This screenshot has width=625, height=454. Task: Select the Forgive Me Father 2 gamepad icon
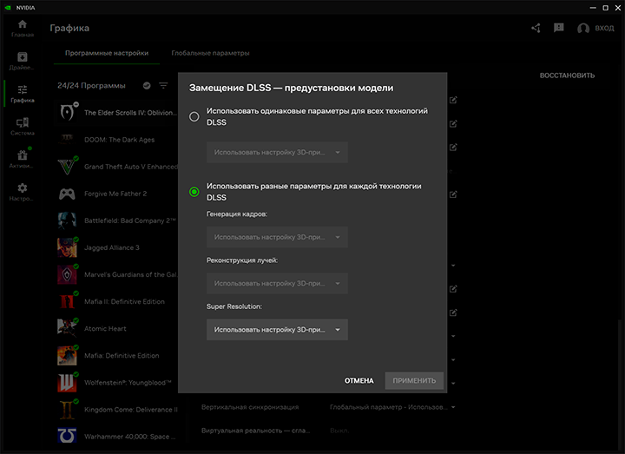pos(67,194)
